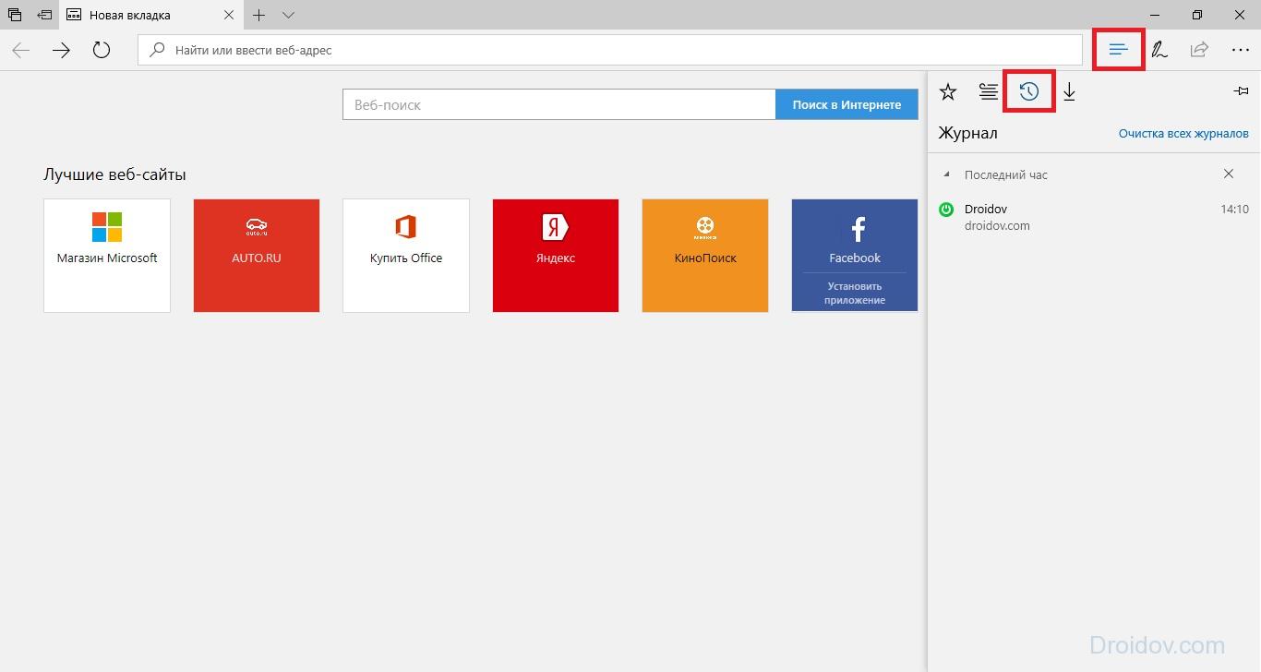Click the Share icon in toolbar

point(1199,50)
